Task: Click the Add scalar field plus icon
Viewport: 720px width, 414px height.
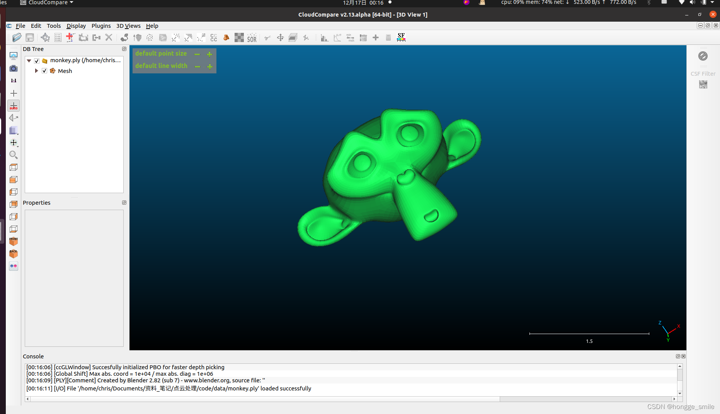Action: 376,37
